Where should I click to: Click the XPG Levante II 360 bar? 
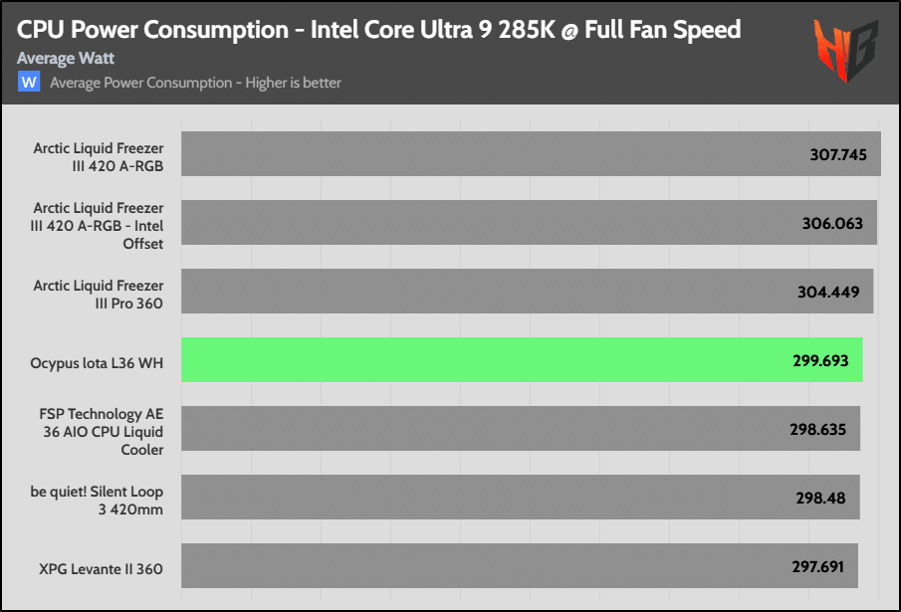pos(520,566)
